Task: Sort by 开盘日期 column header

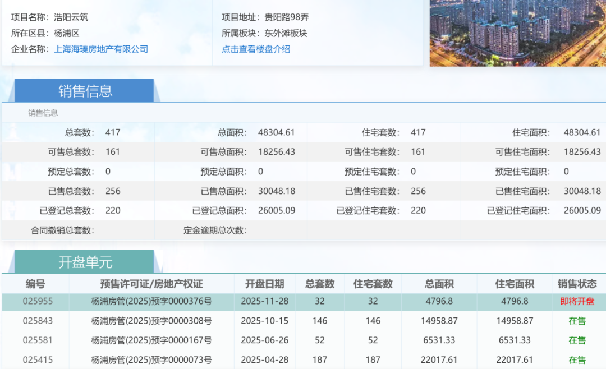Action: (264, 284)
